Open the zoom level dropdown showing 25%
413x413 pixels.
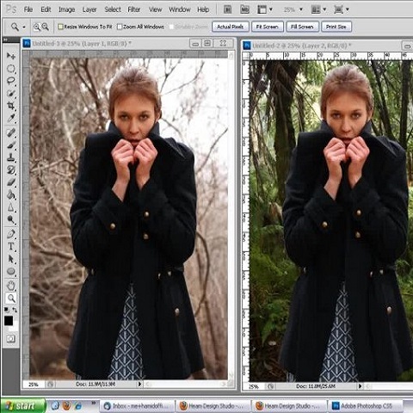[293, 9]
